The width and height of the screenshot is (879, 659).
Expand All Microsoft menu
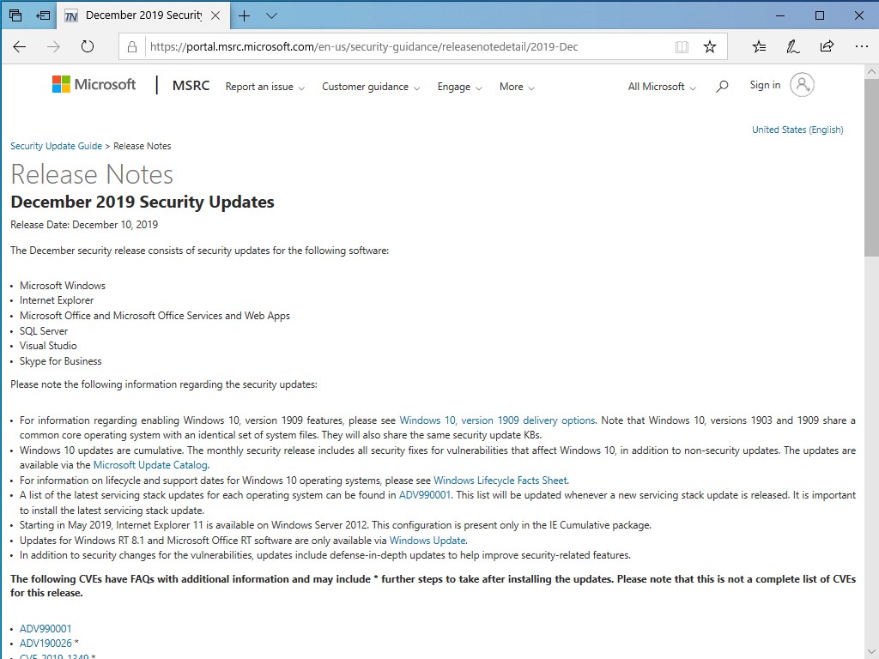662,87
